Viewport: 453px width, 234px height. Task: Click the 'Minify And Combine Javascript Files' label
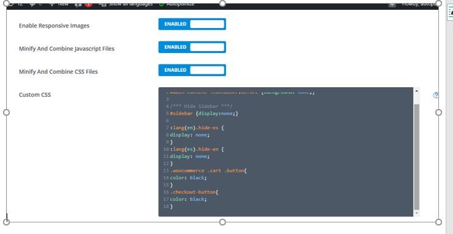67,49
